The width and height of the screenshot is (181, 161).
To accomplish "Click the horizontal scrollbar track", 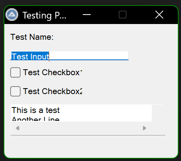I will pos(81,128).
